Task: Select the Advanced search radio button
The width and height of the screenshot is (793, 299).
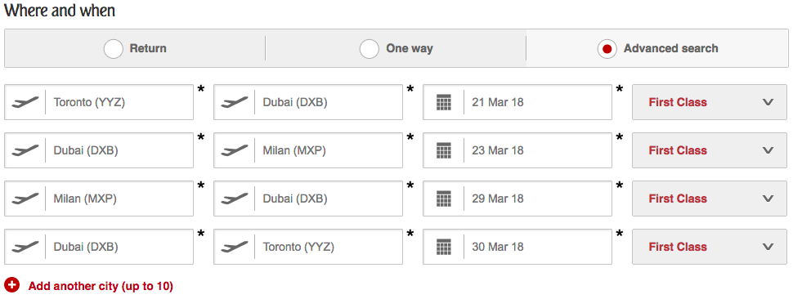Action: coord(607,49)
